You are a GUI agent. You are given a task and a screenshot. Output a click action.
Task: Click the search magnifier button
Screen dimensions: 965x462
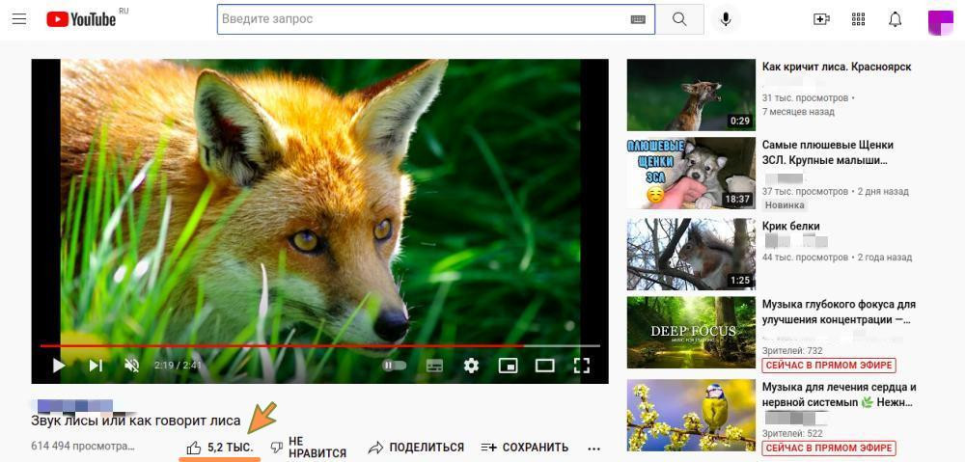coord(679,19)
